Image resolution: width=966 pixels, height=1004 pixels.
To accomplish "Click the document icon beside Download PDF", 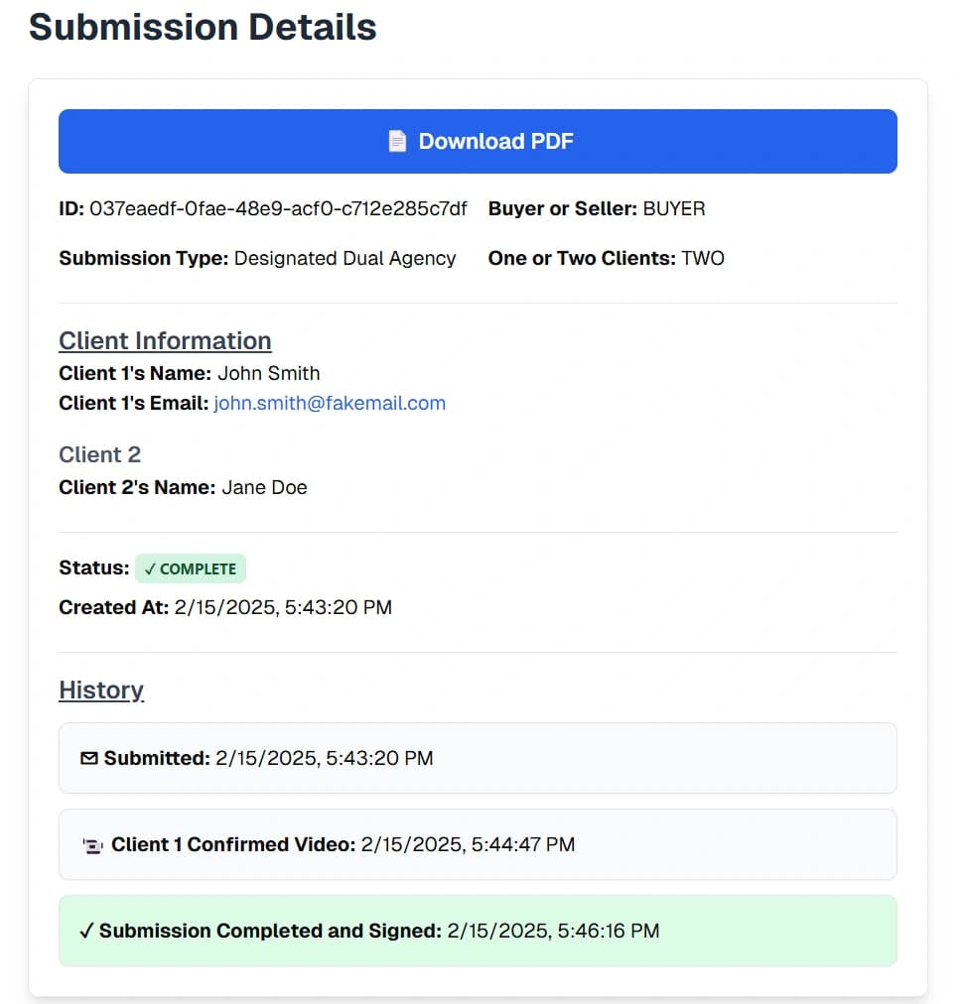I will coord(397,141).
